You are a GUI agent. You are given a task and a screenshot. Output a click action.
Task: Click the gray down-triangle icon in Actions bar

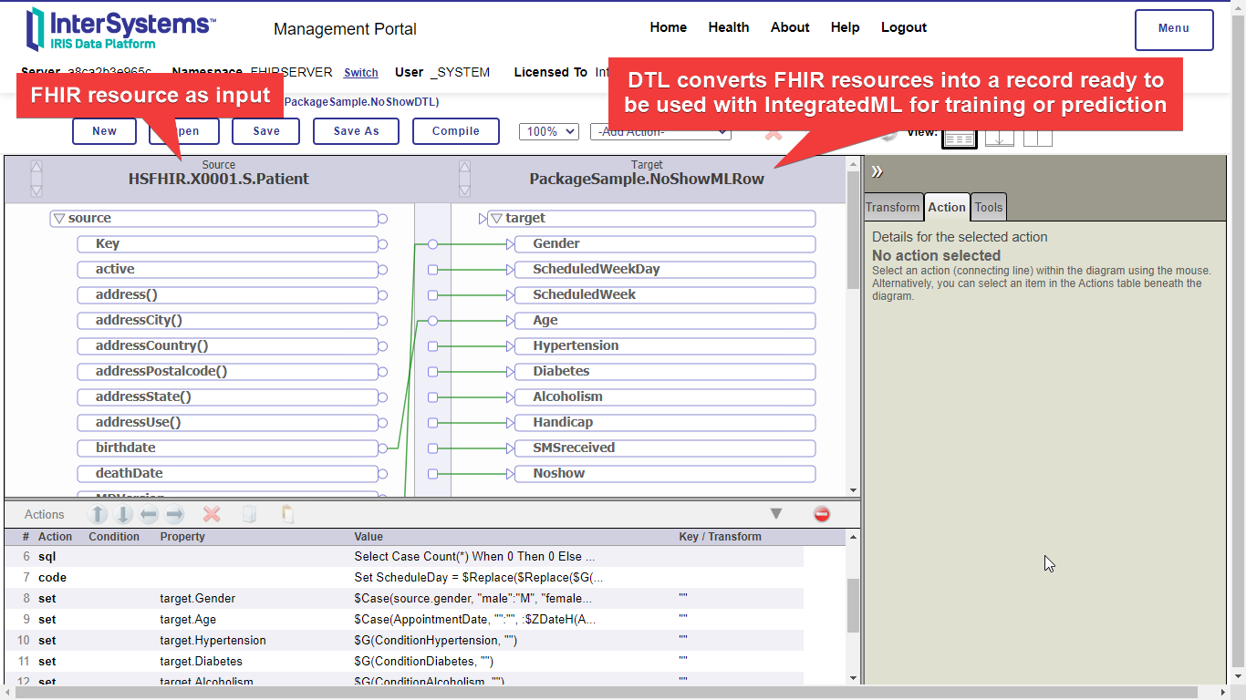[776, 514]
